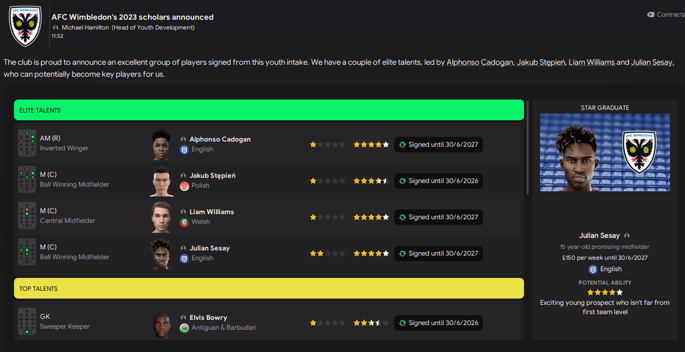685x352 pixels.
Task: Click the Star Graduate photo of Julian Sesay
Action: tap(605, 152)
